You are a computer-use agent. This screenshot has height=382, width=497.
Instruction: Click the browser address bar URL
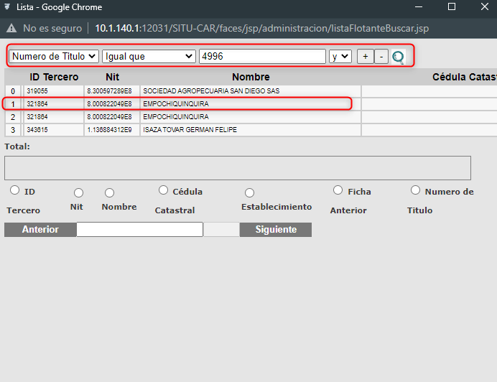[x=261, y=29]
